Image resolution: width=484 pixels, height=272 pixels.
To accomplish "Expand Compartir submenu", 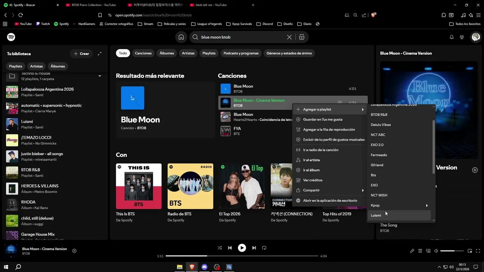I will (x=330, y=190).
